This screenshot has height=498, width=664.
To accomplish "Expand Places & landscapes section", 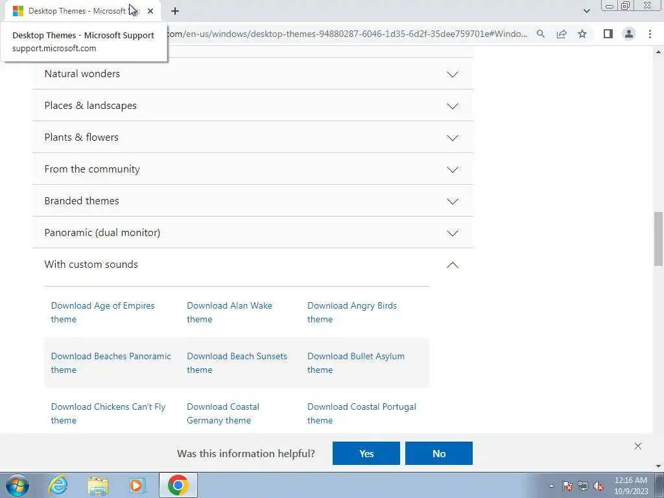I will (253, 106).
